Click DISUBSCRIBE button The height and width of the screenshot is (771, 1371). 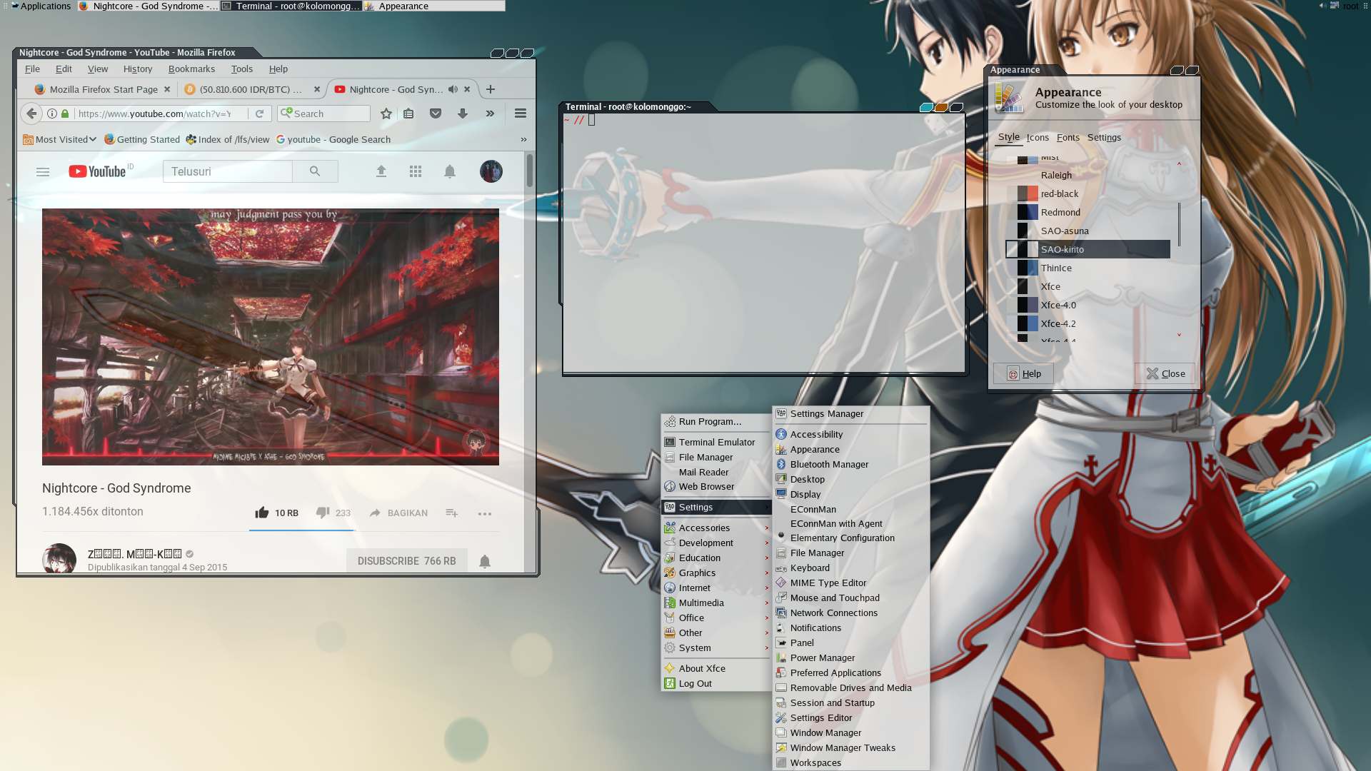pos(406,561)
